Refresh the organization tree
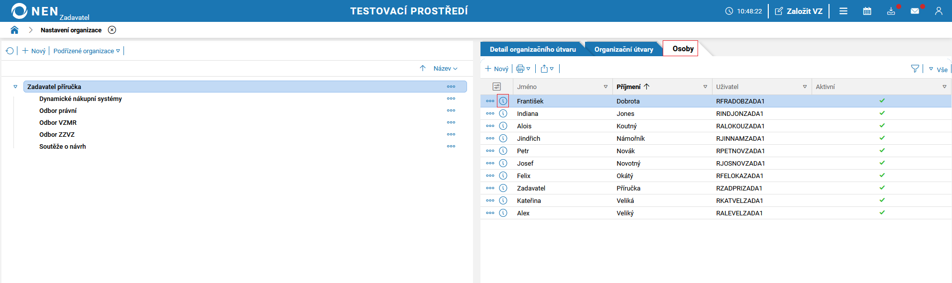The width and height of the screenshot is (952, 283). [x=9, y=51]
